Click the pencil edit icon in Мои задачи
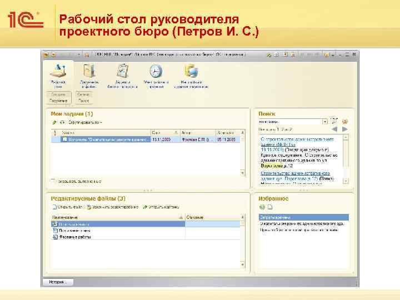The height and width of the screenshot is (300, 400). 54,122
